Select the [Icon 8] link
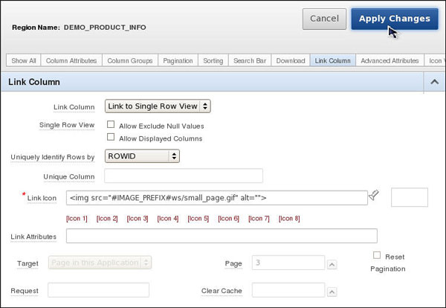Viewport: 446px width, 308px height. 289,219
